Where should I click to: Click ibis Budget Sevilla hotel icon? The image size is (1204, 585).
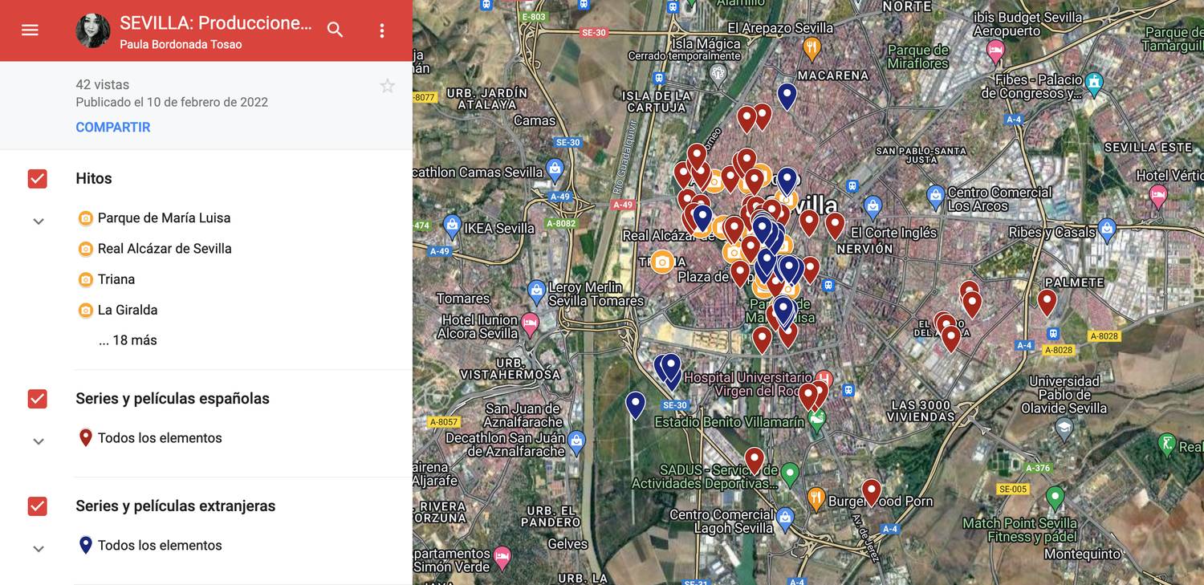[995, 52]
